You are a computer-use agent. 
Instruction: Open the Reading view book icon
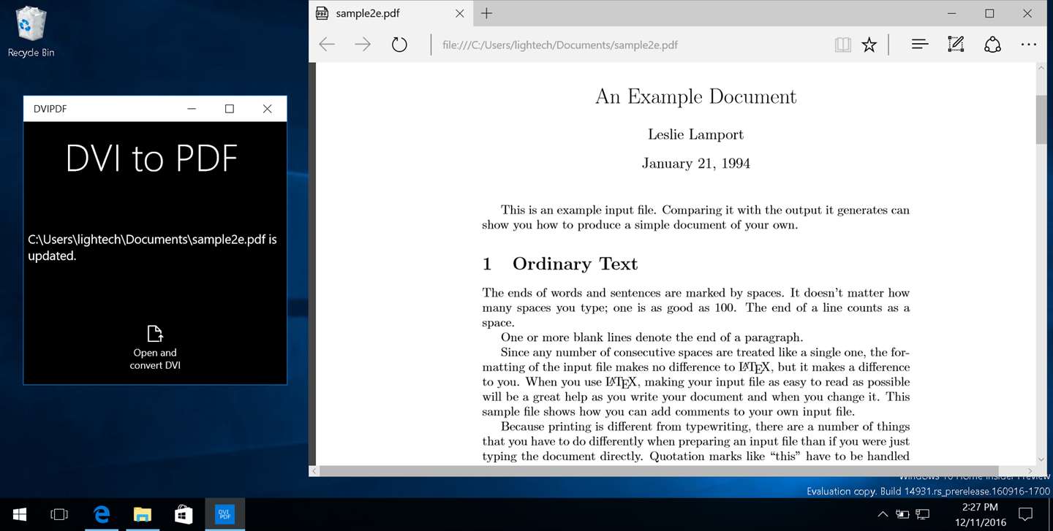pyautogui.click(x=843, y=45)
